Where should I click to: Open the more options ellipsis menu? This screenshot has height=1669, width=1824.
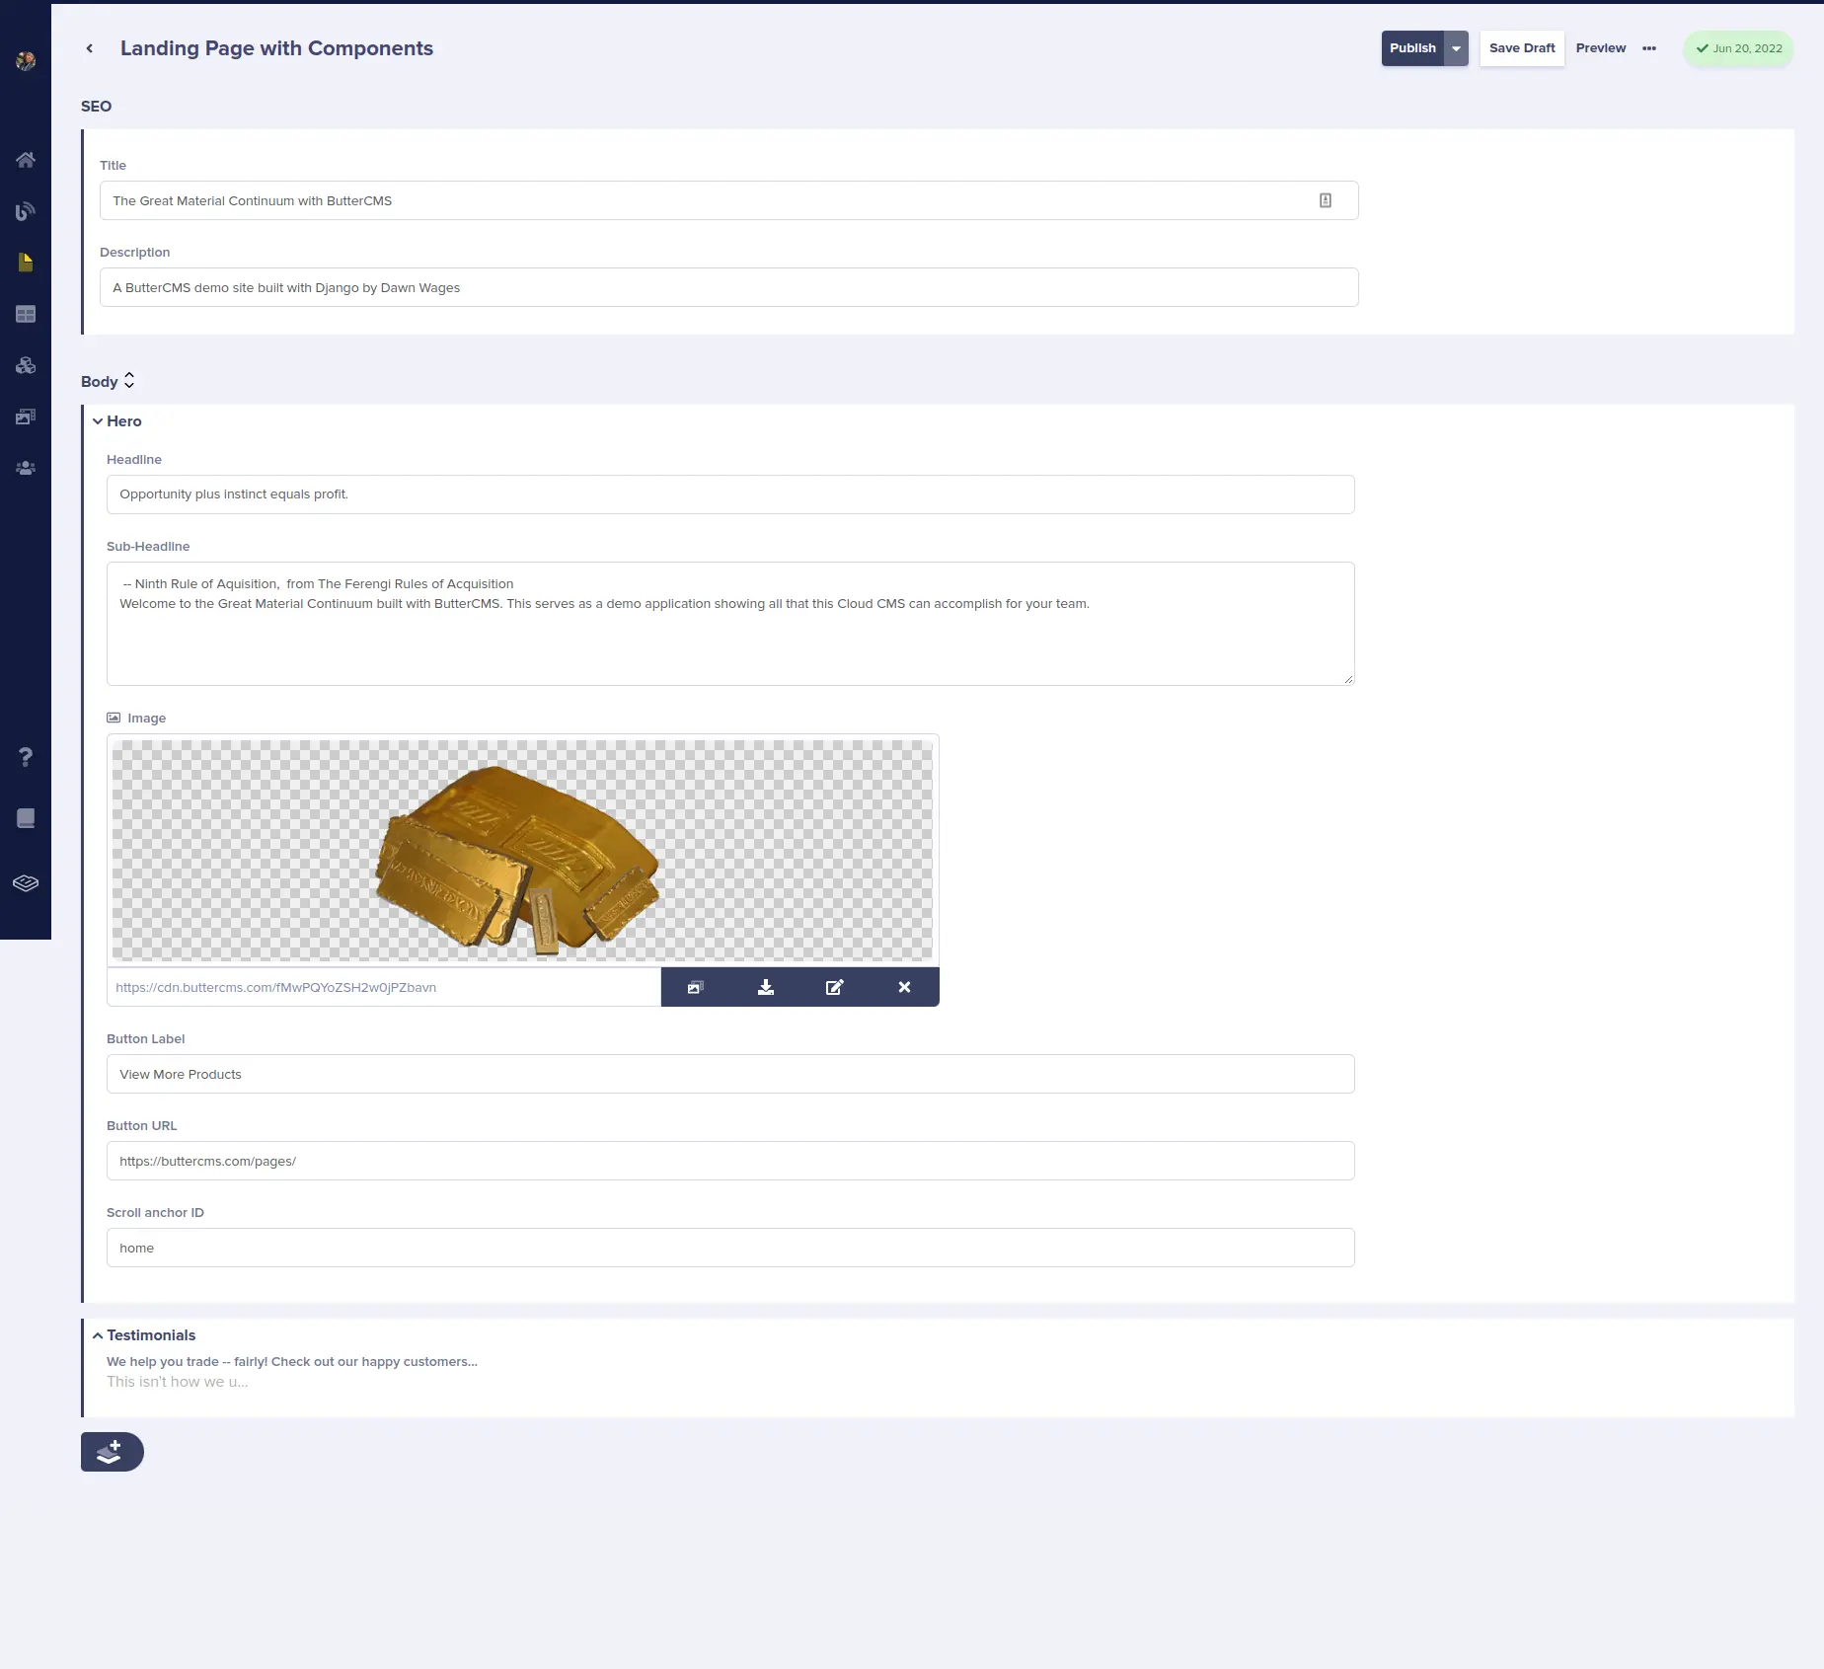[x=1649, y=48]
